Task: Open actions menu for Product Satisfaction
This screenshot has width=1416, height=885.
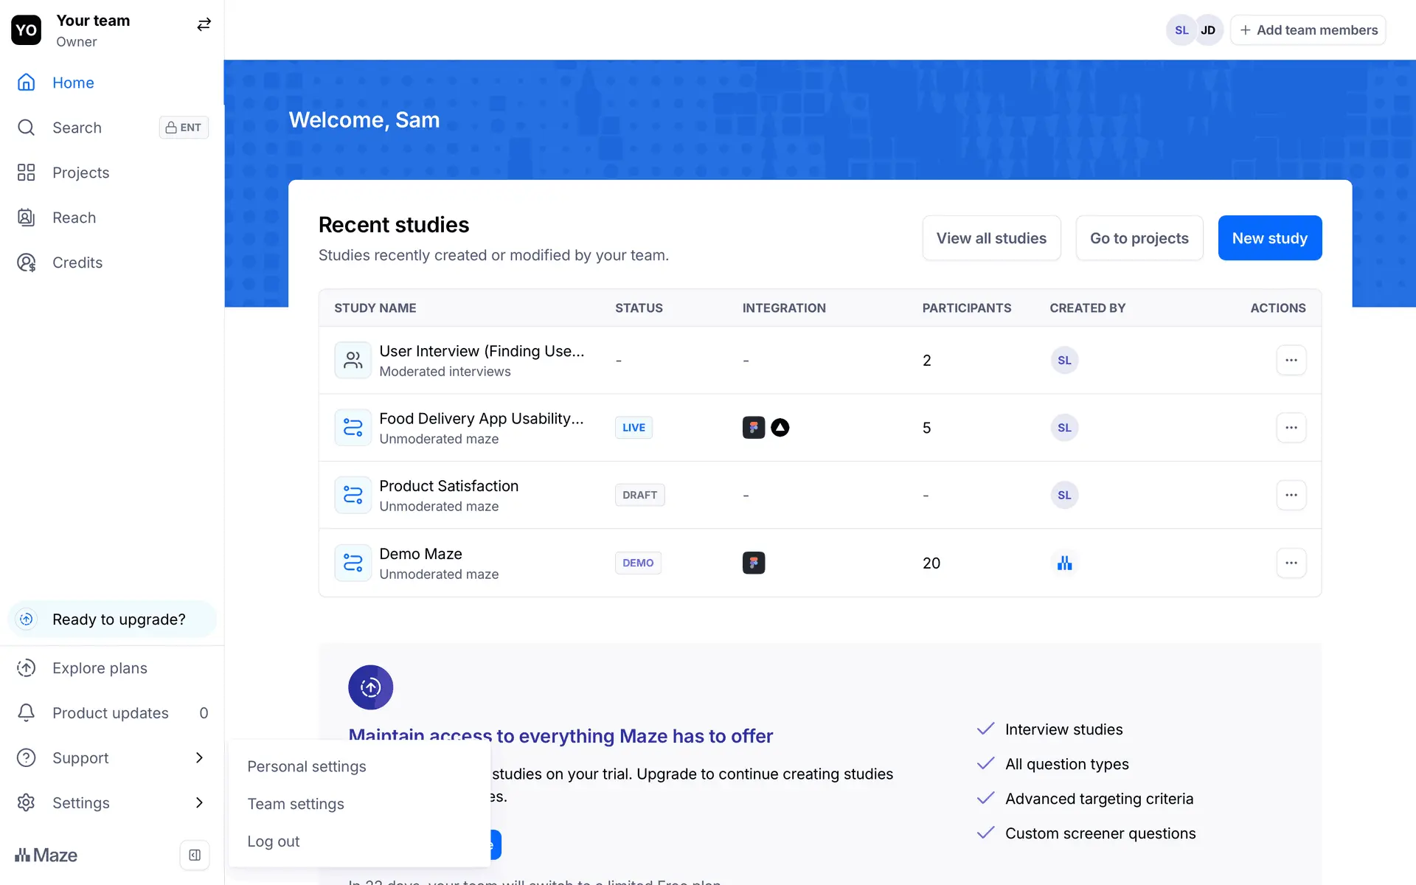Action: [x=1291, y=495]
